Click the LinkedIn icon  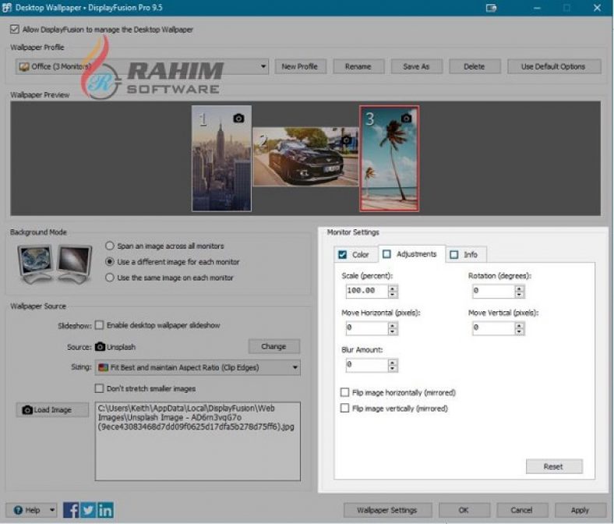[105, 510]
